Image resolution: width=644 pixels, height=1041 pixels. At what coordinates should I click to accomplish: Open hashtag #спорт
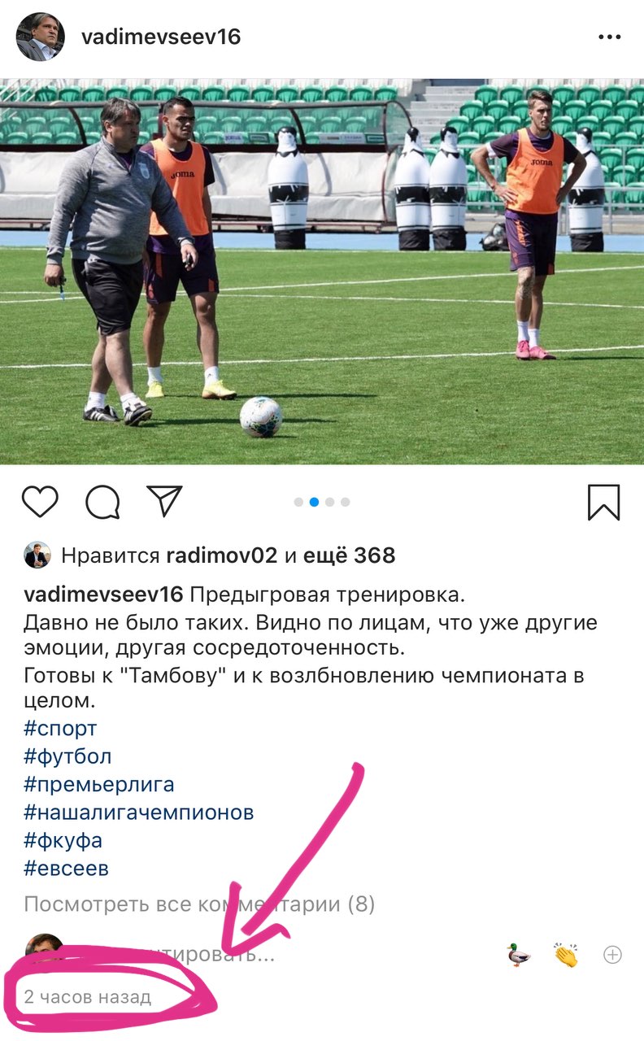pyautogui.click(x=60, y=728)
